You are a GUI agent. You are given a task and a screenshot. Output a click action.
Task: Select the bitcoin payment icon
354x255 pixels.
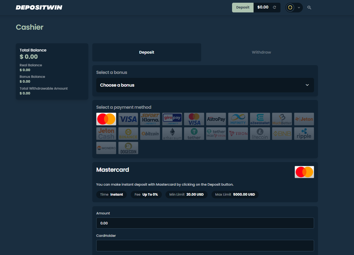tap(150, 133)
